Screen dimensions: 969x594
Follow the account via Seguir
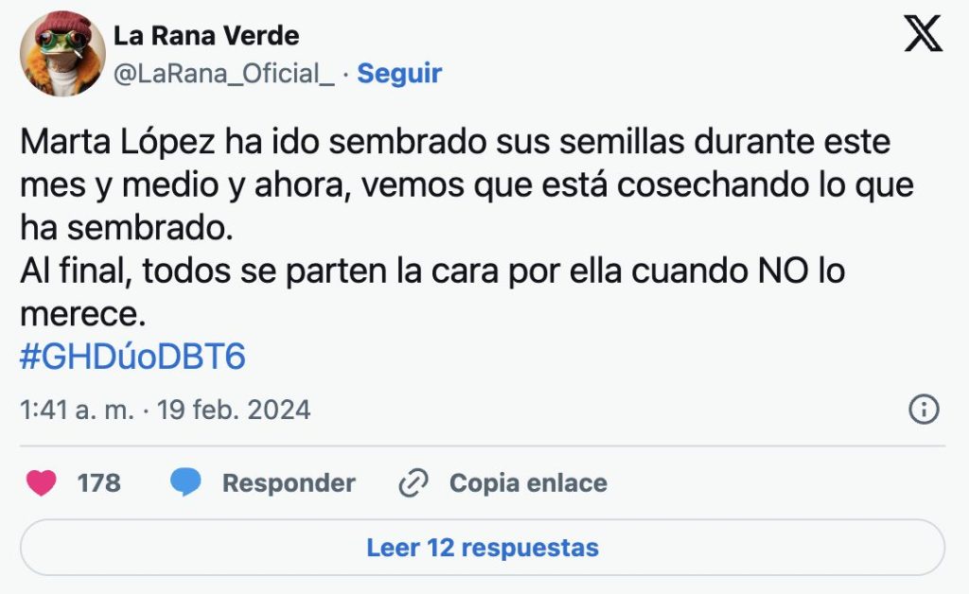click(x=399, y=74)
